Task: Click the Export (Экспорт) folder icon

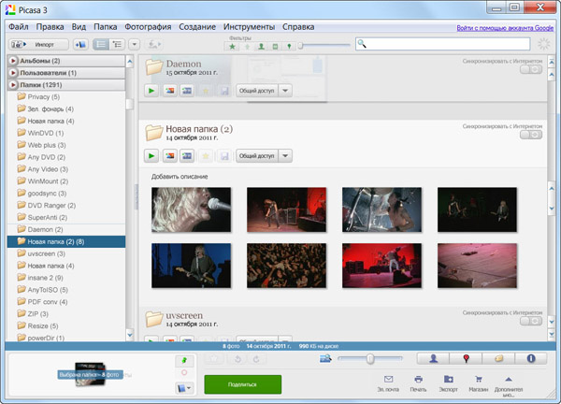Action: point(450,378)
